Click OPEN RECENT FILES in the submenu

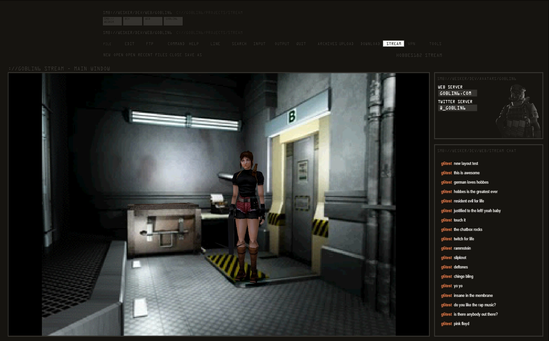tap(147, 55)
